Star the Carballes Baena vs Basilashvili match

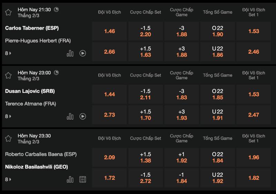8,139
